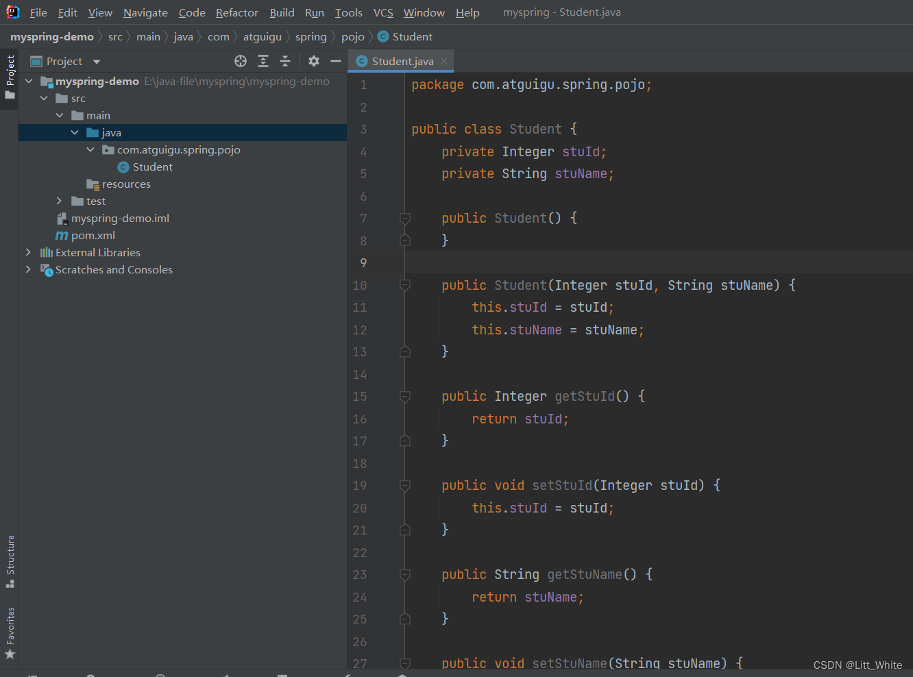Open the Refactor menu
This screenshot has width=913, height=677.
pos(236,13)
